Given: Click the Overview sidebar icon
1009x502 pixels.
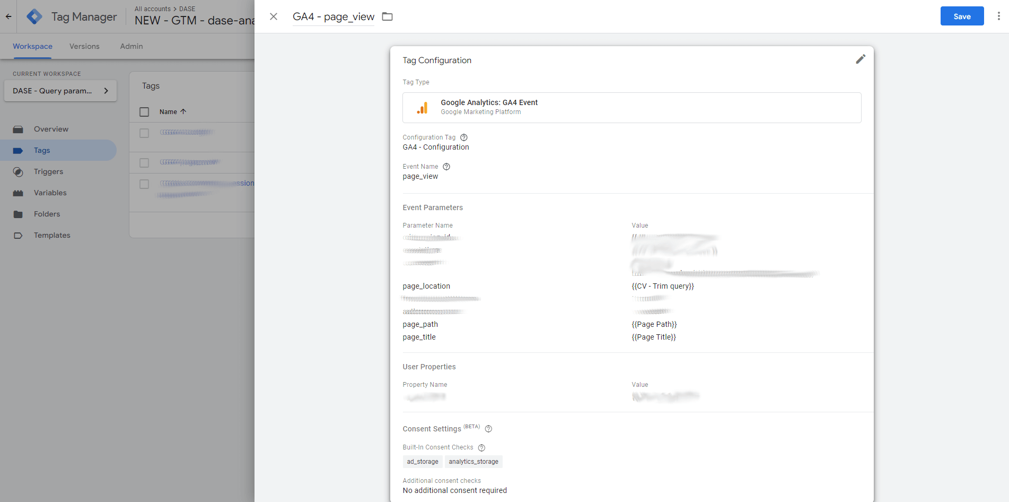Looking at the screenshot, I should (18, 129).
